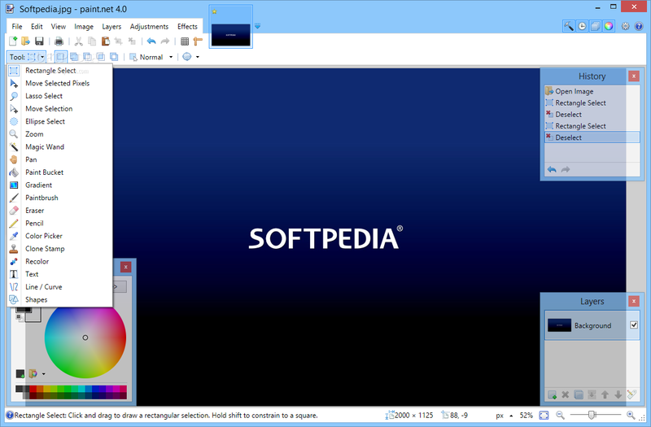
Task: Choose the Paint Bucket tool
Action: pos(44,172)
